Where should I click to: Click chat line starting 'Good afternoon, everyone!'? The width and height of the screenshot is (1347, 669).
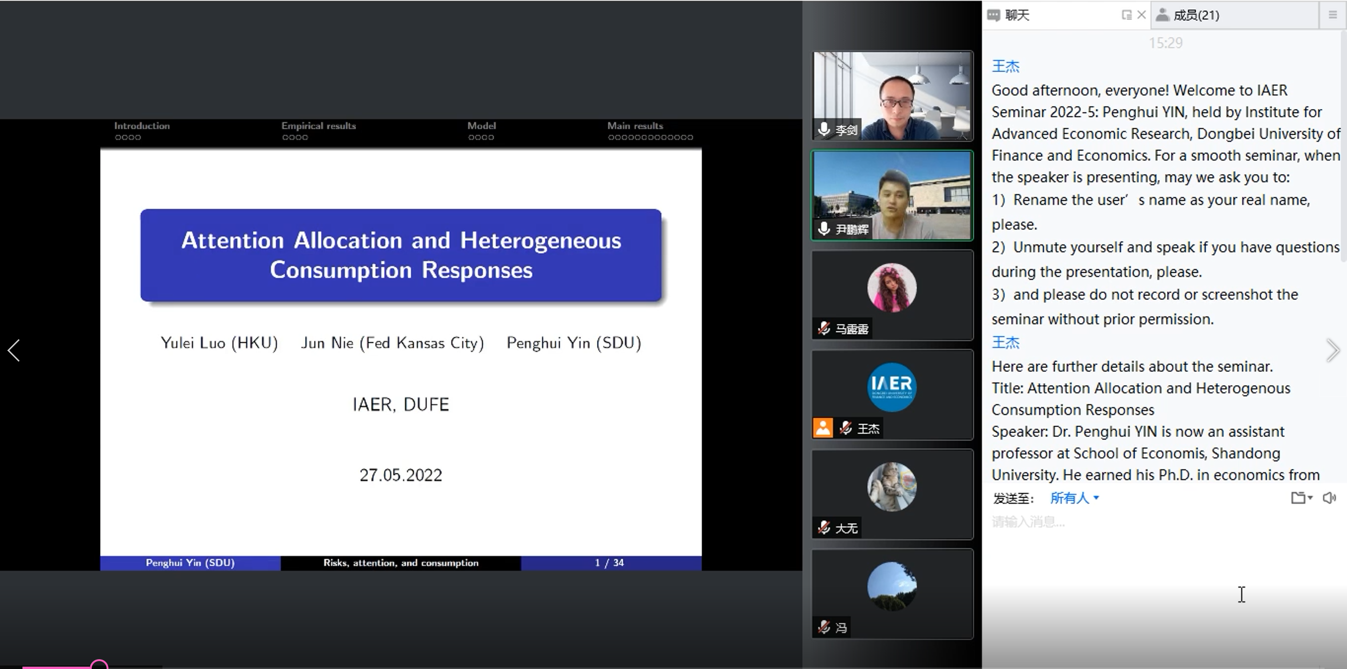coord(1139,90)
